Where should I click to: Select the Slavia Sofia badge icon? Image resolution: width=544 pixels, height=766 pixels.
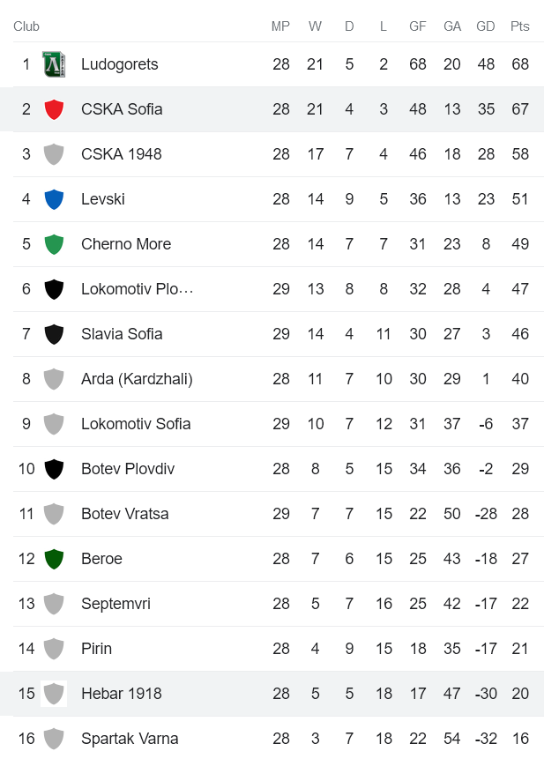[54, 333]
